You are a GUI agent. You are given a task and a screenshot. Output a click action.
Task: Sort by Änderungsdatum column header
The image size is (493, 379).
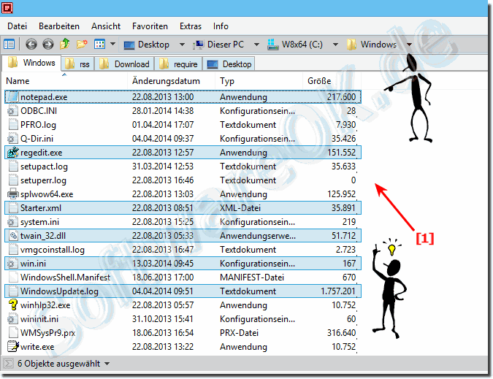coord(172,81)
